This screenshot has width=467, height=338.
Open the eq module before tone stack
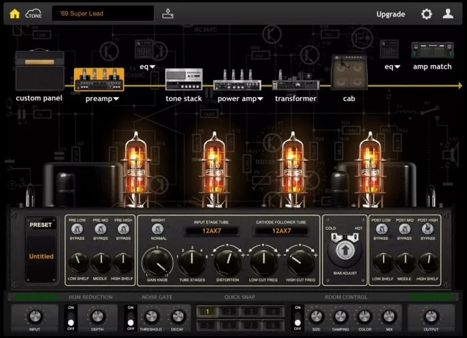pyautogui.click(x=144, y=49)
